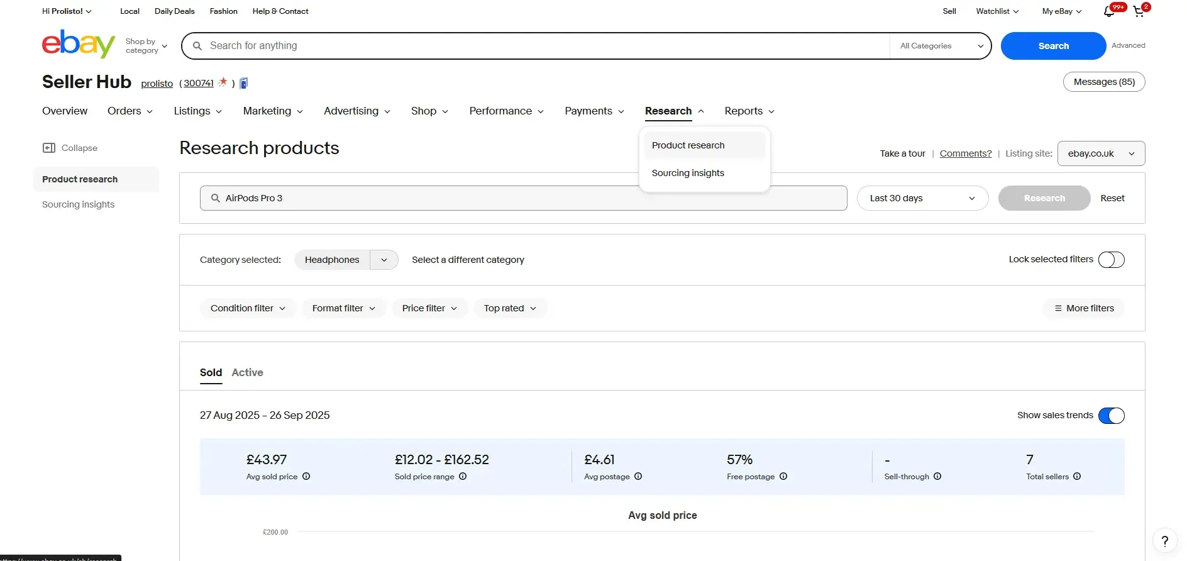
Task: Click the More filters list icon
Action: [1058, 308]
